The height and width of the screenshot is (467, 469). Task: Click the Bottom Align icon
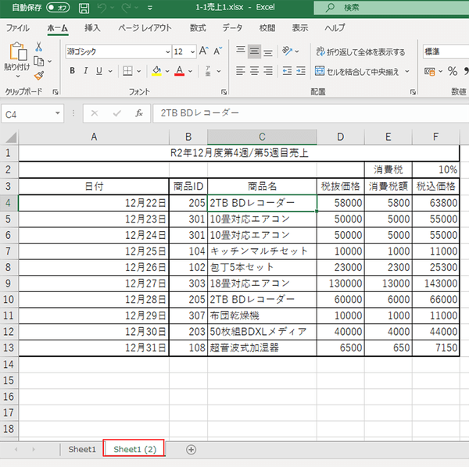[268, 52]
